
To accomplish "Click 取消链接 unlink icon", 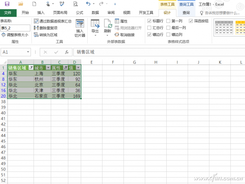I will pyautogui.click(x=117, y=35).
